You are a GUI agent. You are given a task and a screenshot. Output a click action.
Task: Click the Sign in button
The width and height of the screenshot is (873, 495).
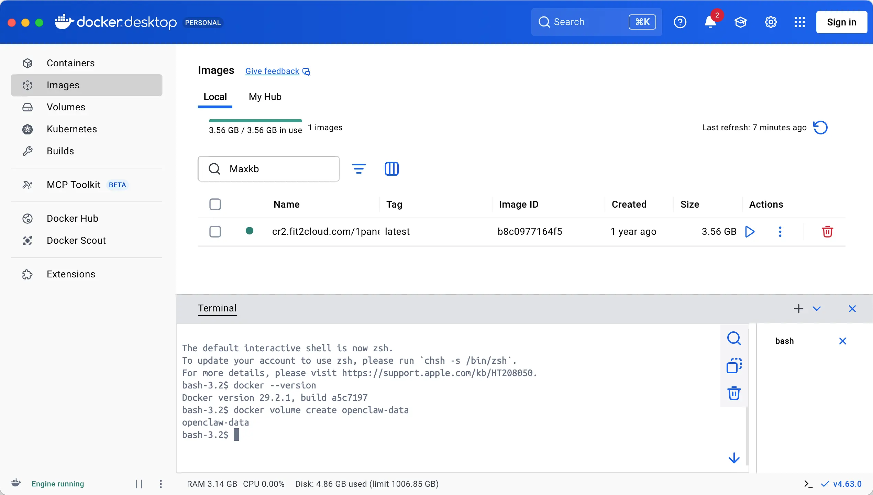tap(841, 22)
